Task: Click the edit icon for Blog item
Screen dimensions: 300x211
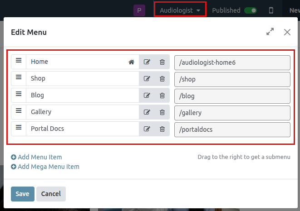Action: pos(147,96)
